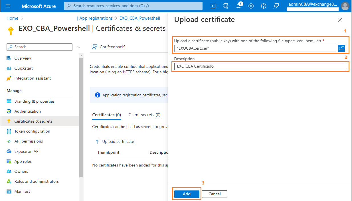
Task: Click the API permissions icon
Action: pos(9,141)
